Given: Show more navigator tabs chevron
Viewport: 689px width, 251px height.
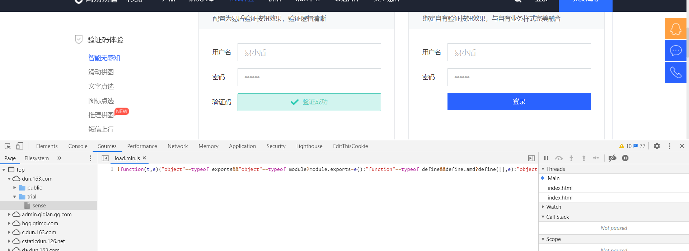Looking at the screenshot, I should [60, 158].
